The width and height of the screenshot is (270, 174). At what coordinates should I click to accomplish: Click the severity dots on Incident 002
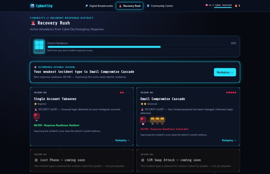pyautogui.click(x=231, y=93)
